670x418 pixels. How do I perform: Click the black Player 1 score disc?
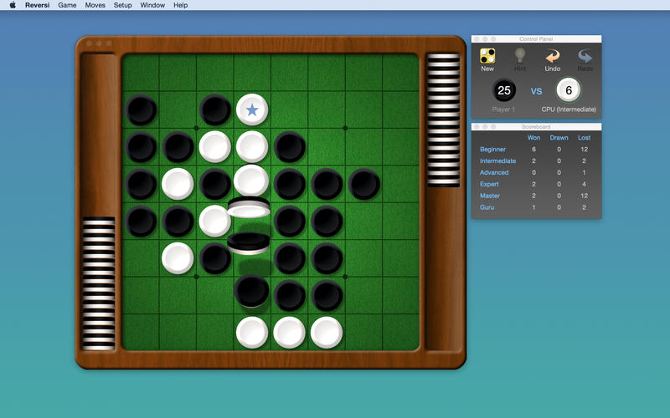(504, 90)
